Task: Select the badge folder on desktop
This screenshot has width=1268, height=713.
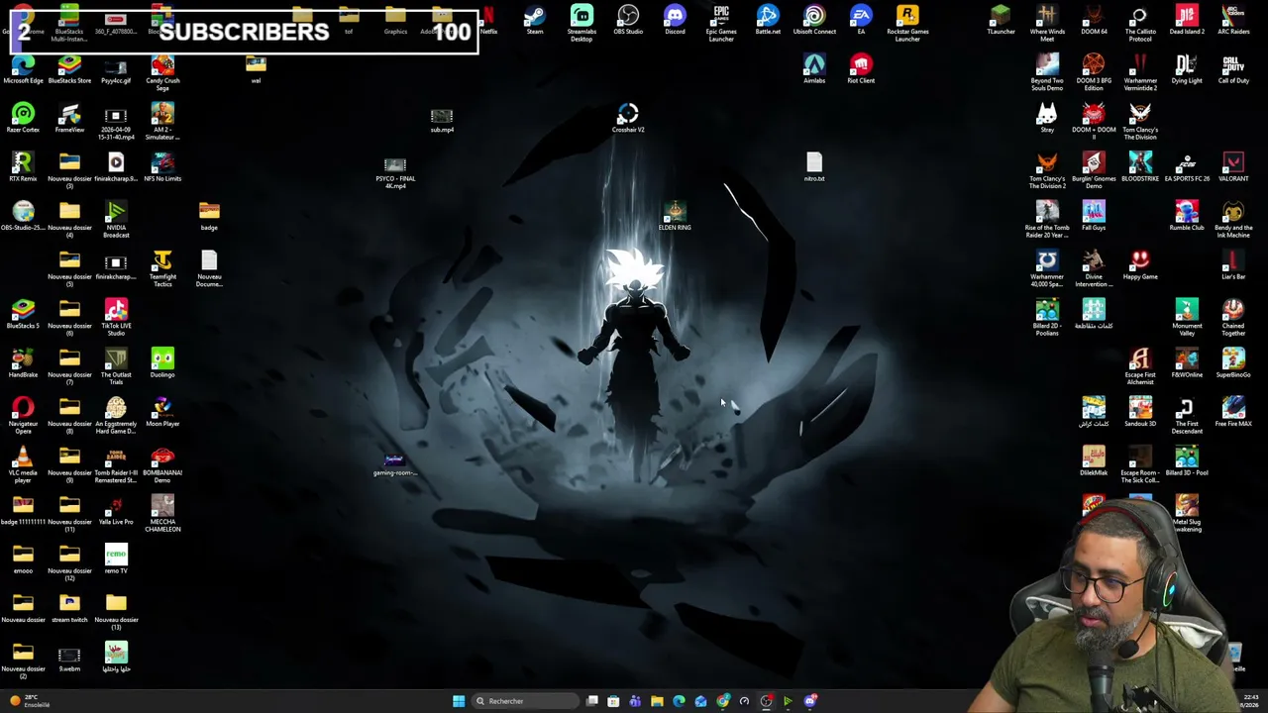Action: (x=209, y=217)
